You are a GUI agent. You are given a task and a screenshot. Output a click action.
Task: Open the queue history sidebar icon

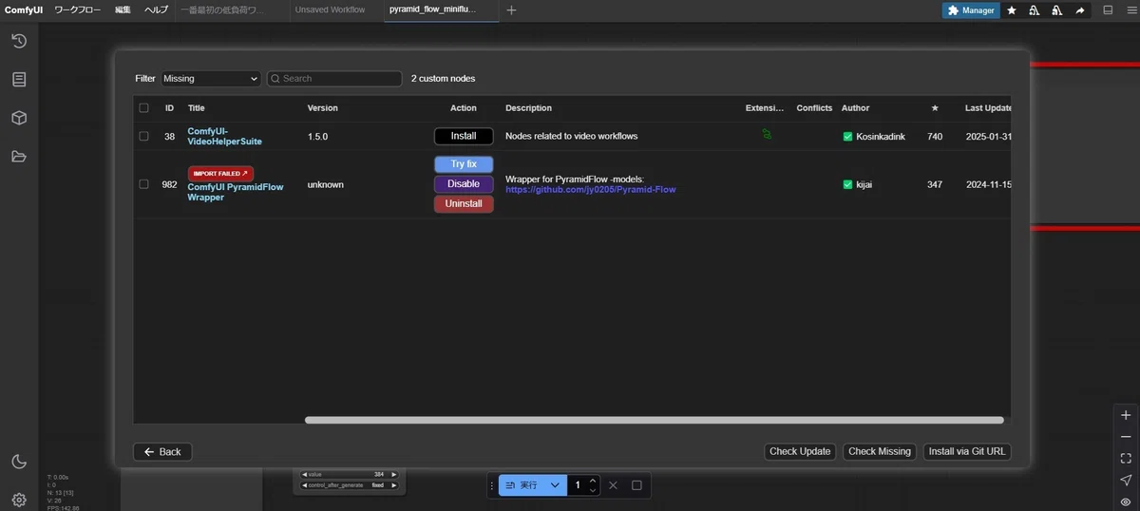pyautogui.click(x=19, y=41)
